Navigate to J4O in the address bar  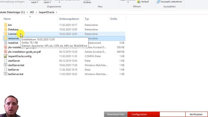point(32,12)
